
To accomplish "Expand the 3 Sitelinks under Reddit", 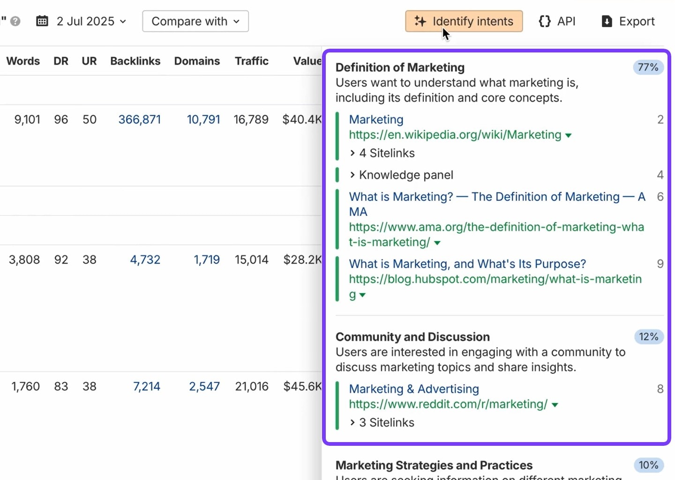I will (x=382, y=422).
